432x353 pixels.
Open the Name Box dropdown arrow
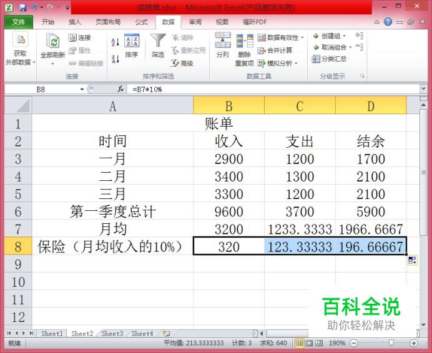[82, 89]
